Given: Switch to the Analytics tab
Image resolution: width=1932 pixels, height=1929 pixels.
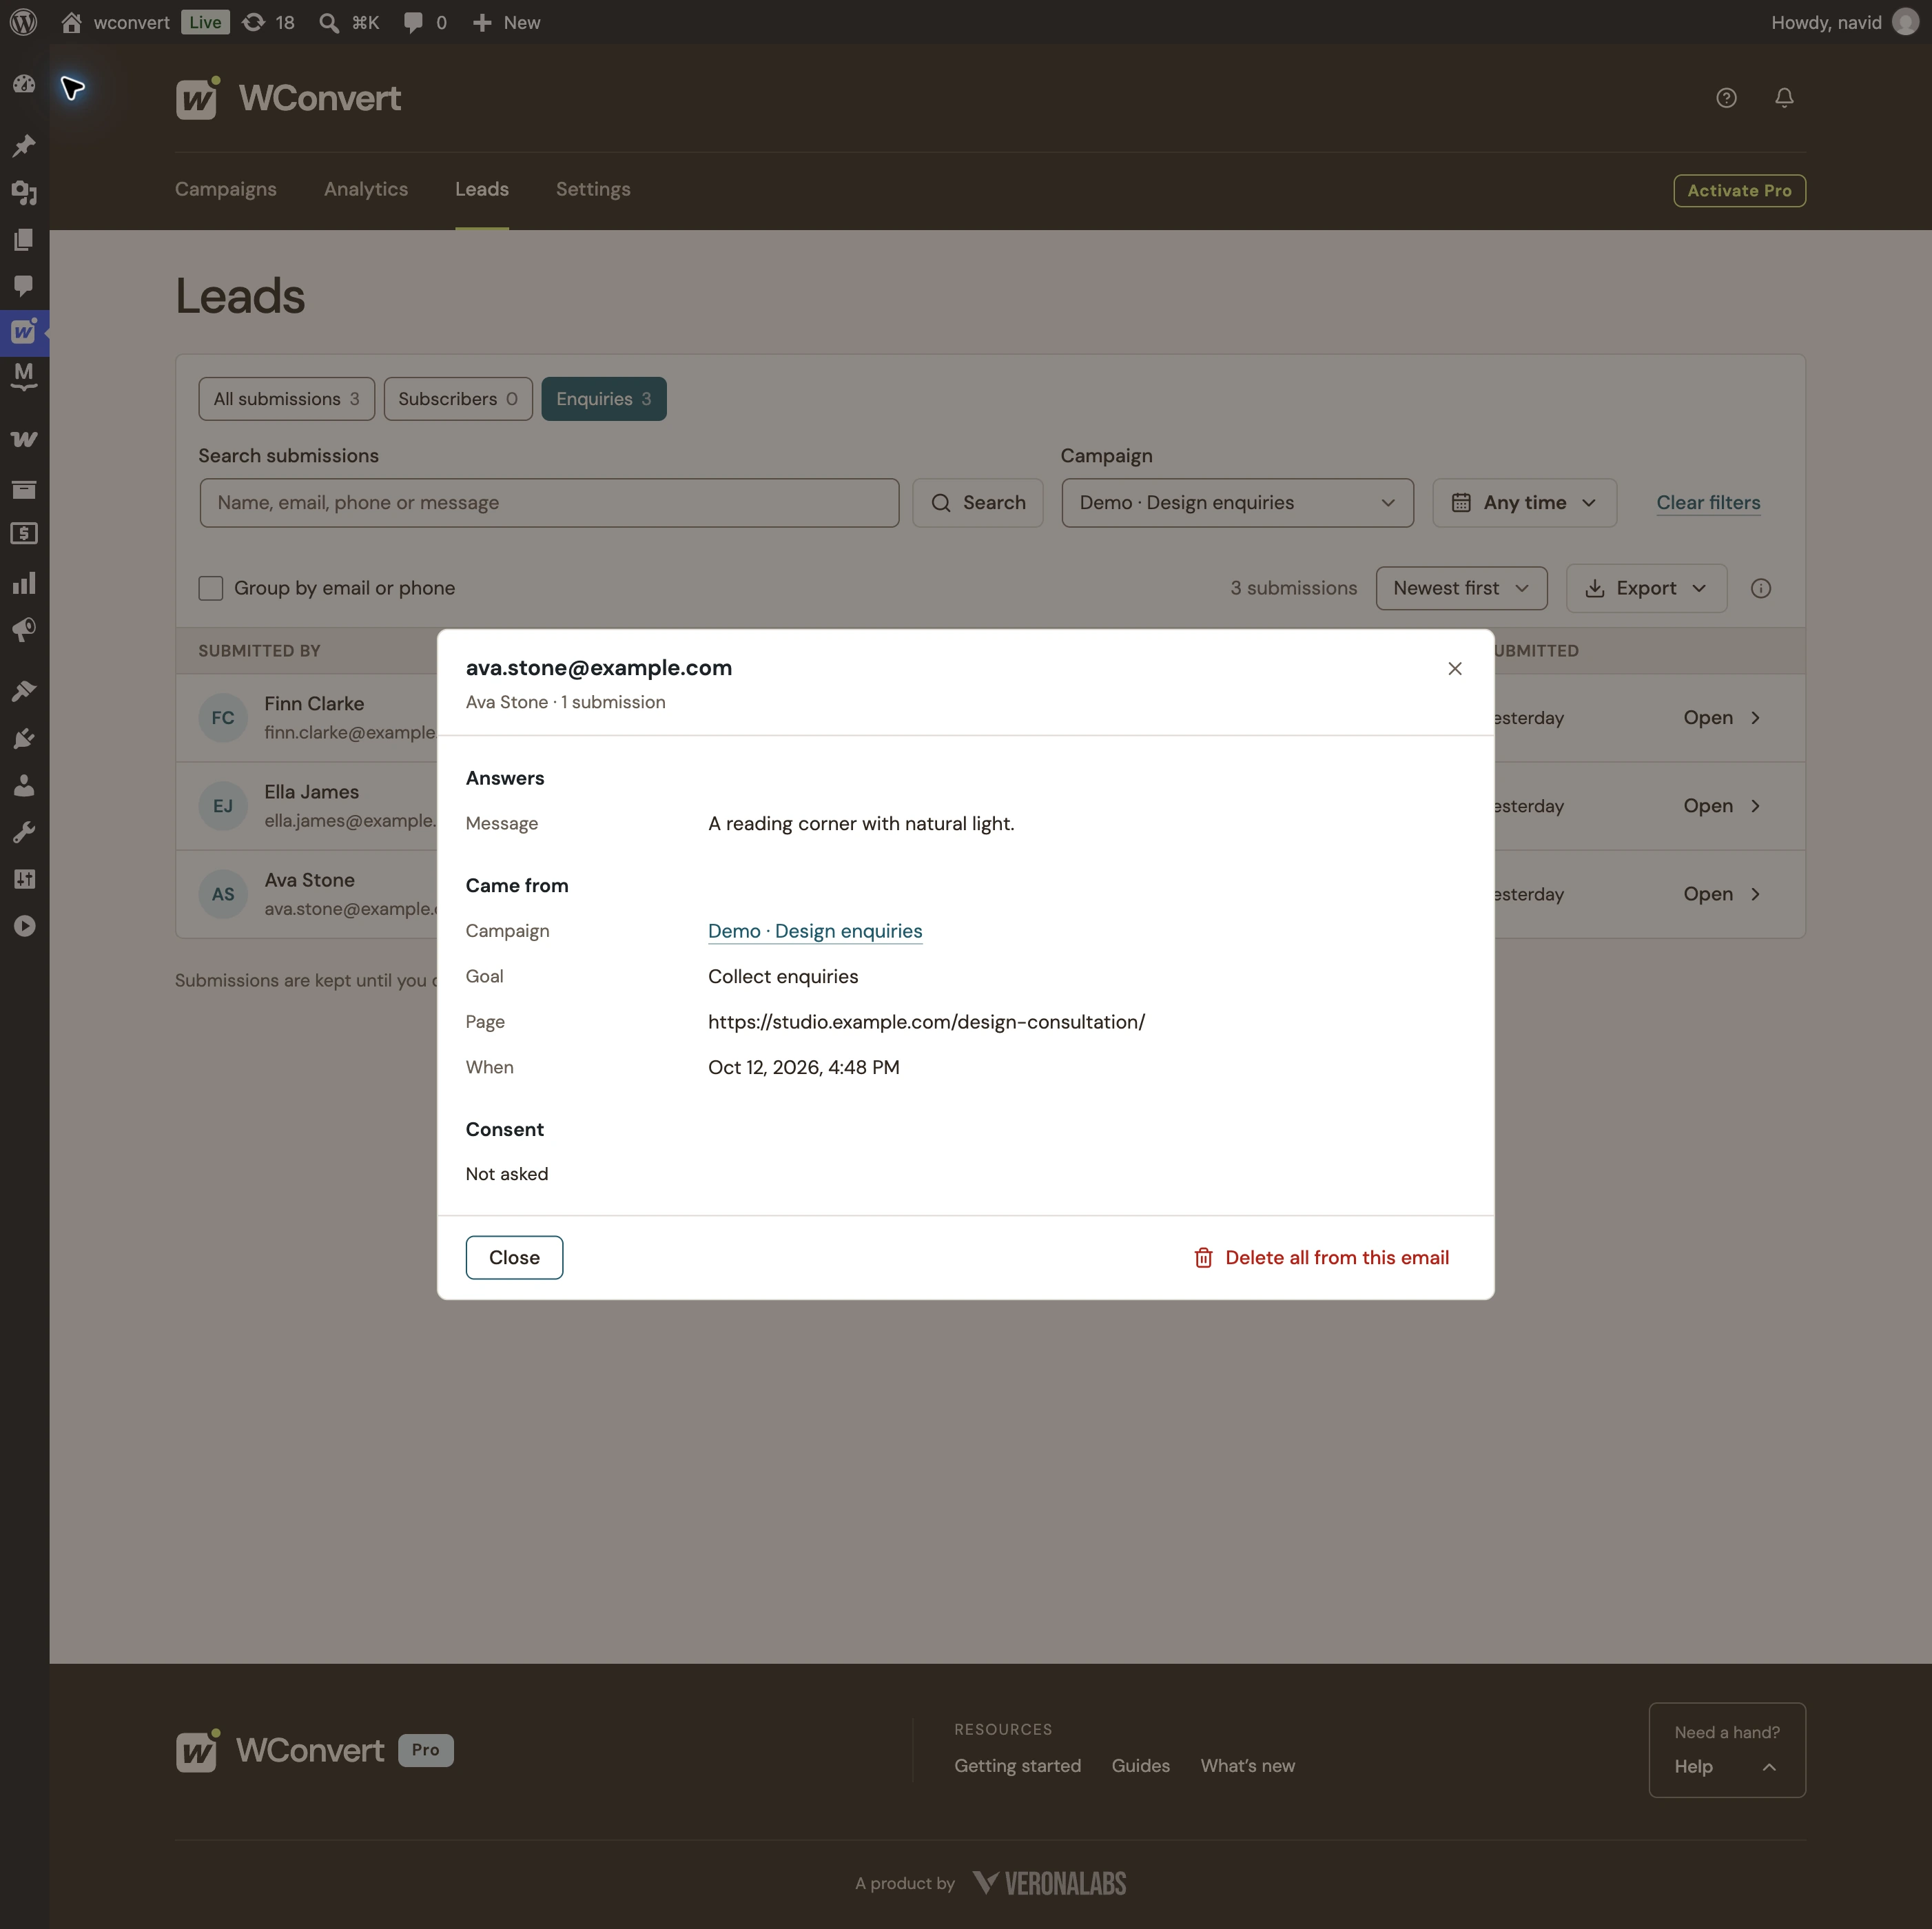Looking at the screenshot, I should pyautogui.click(x=366, y=189).
